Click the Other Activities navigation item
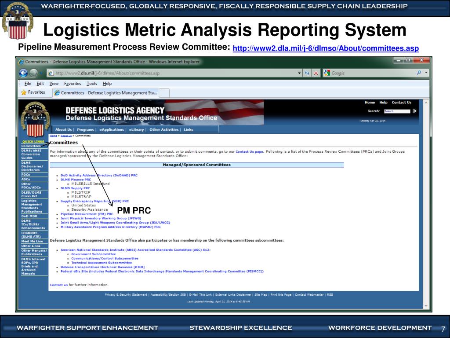Image resolution: width=450 pixels, height=338 pixels. 164,130
